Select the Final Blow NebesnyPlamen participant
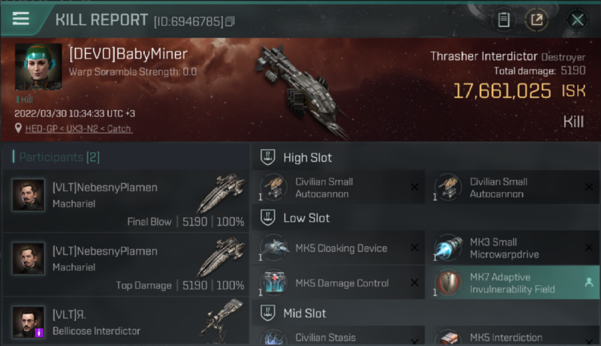 point(126,201)
